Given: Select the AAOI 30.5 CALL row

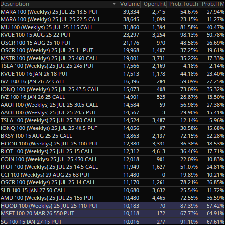Looking at the screenshot, I should point(112,105).
